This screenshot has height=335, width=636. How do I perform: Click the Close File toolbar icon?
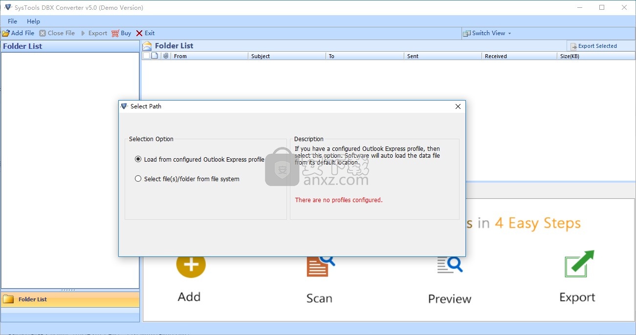click(x=43, y=33)
